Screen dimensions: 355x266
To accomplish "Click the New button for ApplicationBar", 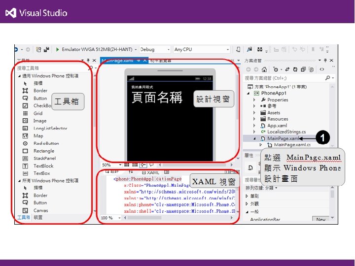I will (x=321, y=219).
